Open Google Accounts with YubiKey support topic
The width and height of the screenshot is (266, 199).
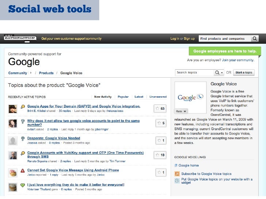tap(85, 155)
